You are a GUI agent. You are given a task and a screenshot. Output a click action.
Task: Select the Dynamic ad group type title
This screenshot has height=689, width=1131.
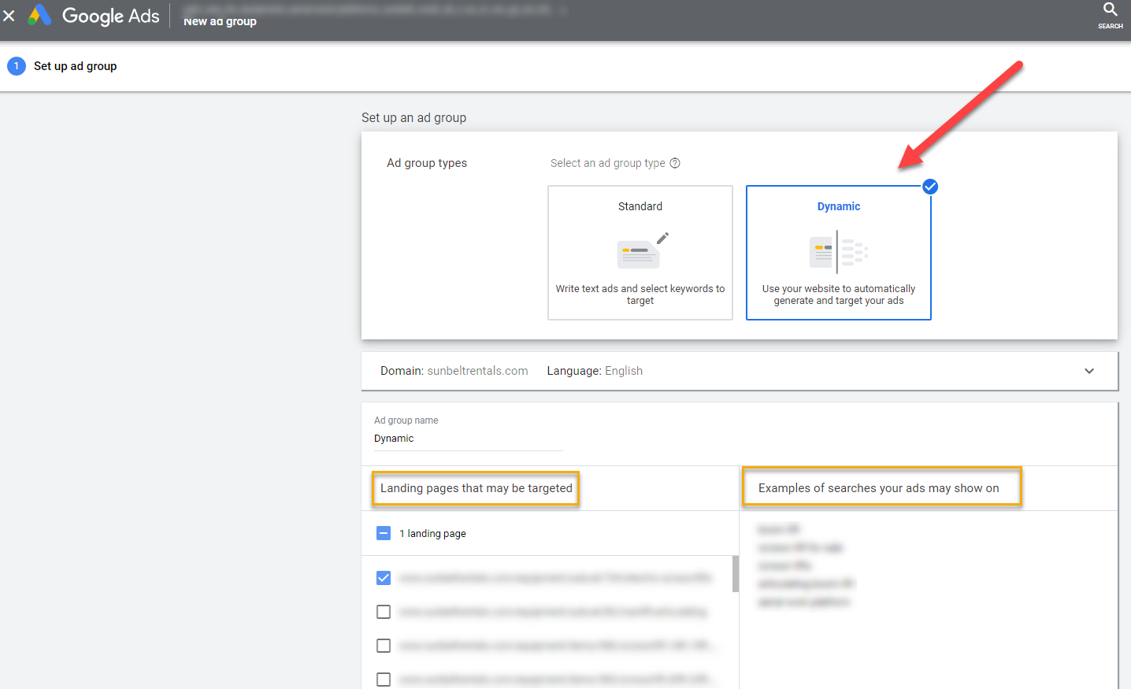838,206
